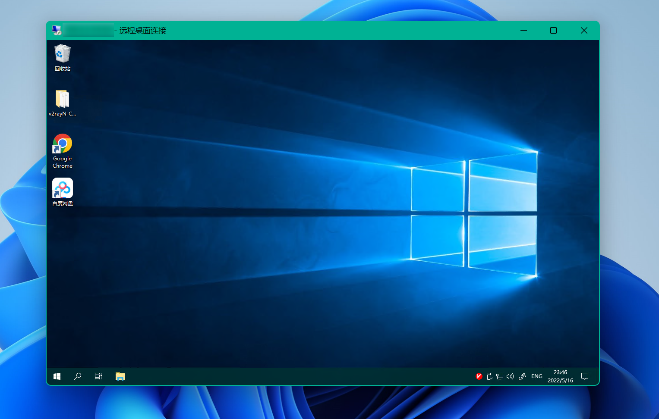Close the 远程桌面连接 window
Screen dimensions: 659x419
584,30
